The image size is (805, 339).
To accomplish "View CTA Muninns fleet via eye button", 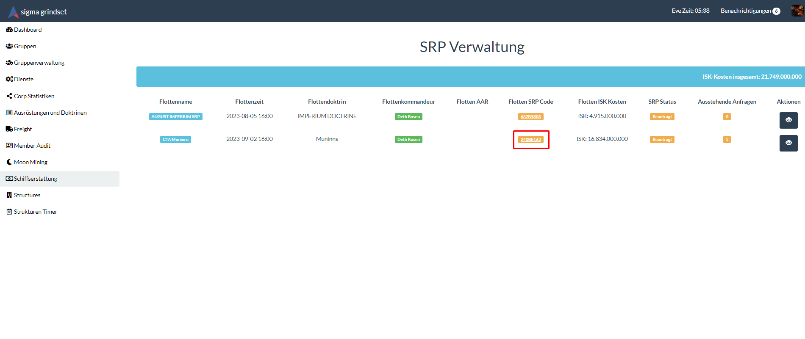I will [x=788, y=143].
